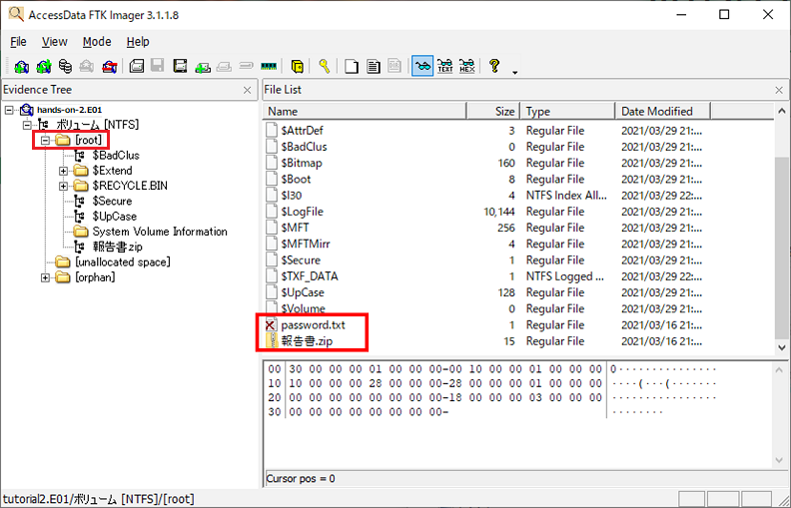This screenshot has width=791, height=508.
Task: Click the Export Logical Image icon
Action: click(180, 67)
